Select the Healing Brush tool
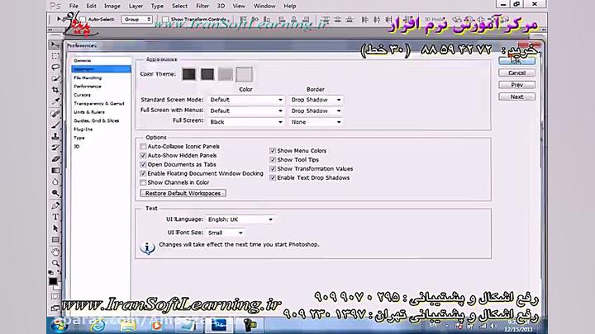The image size is (595, 334). [x=55, y=113]
